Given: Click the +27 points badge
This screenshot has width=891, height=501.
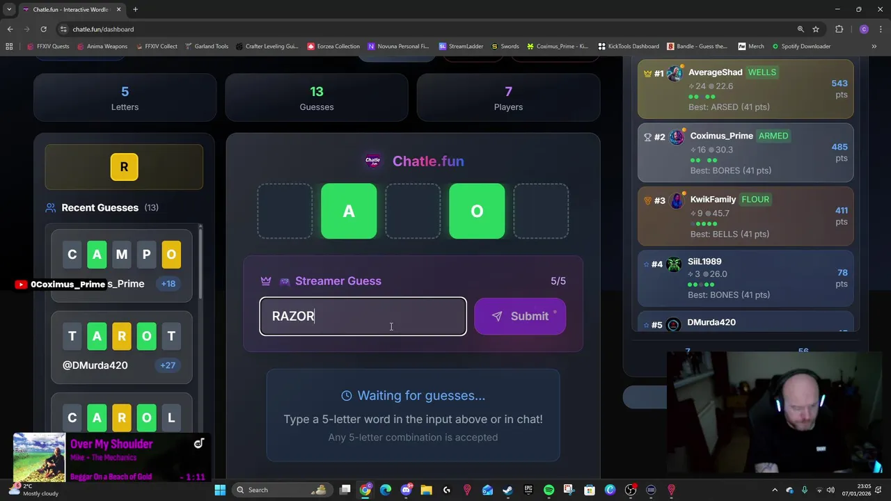Looking at the screenshot, I should coord(168,365).
